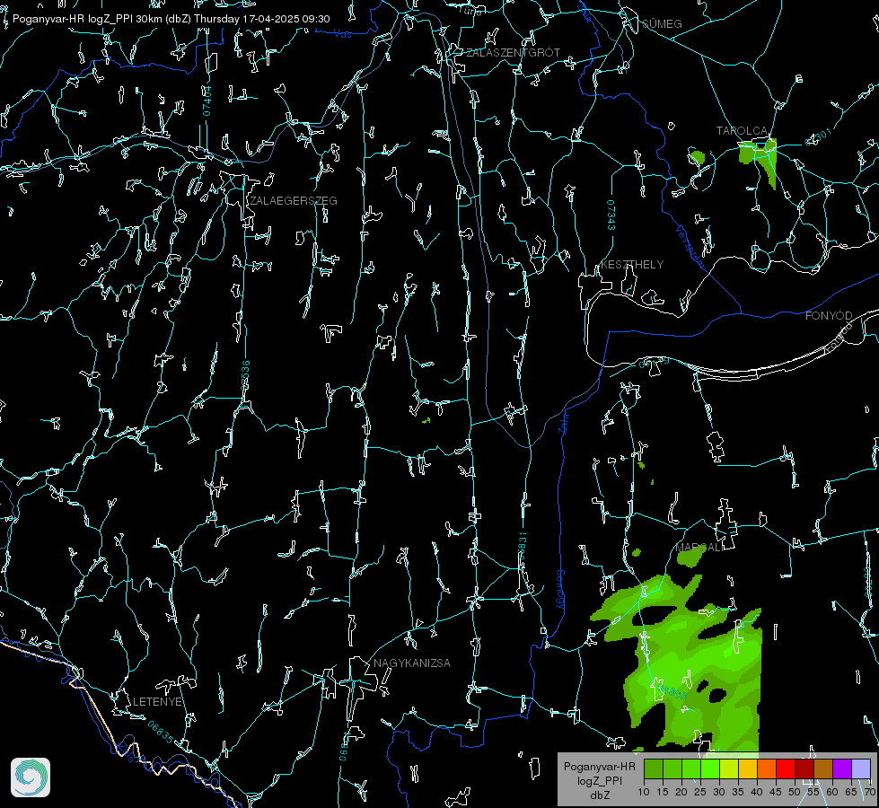Click the TAPOLCA town label
The image size is (879, 808).
click(x=742, y=131)
